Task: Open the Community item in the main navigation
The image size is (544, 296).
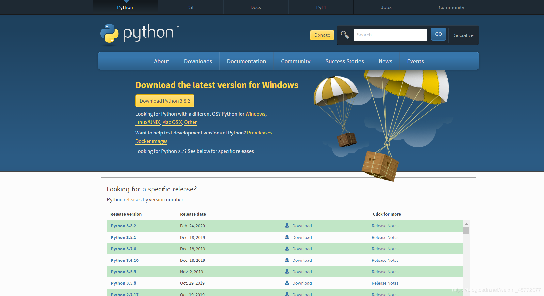Action: 296,61
